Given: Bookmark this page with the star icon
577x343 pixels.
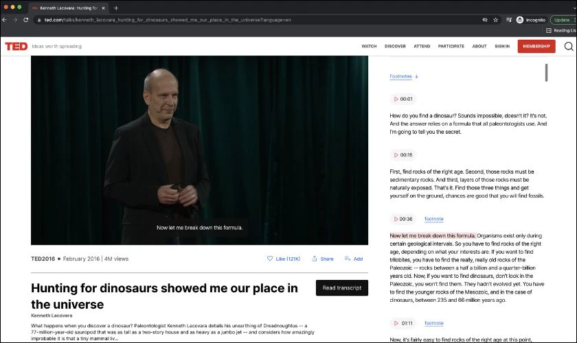Looking at the screenshot, I should click(x=496, y=20).
